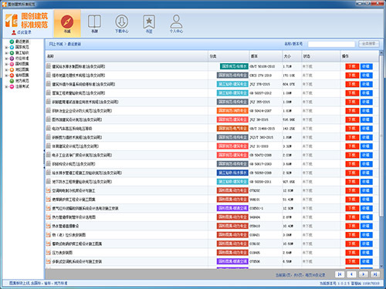
Task: Click red download button for GB/T 50106-2010 row
Action: click(x=352, y=66)
